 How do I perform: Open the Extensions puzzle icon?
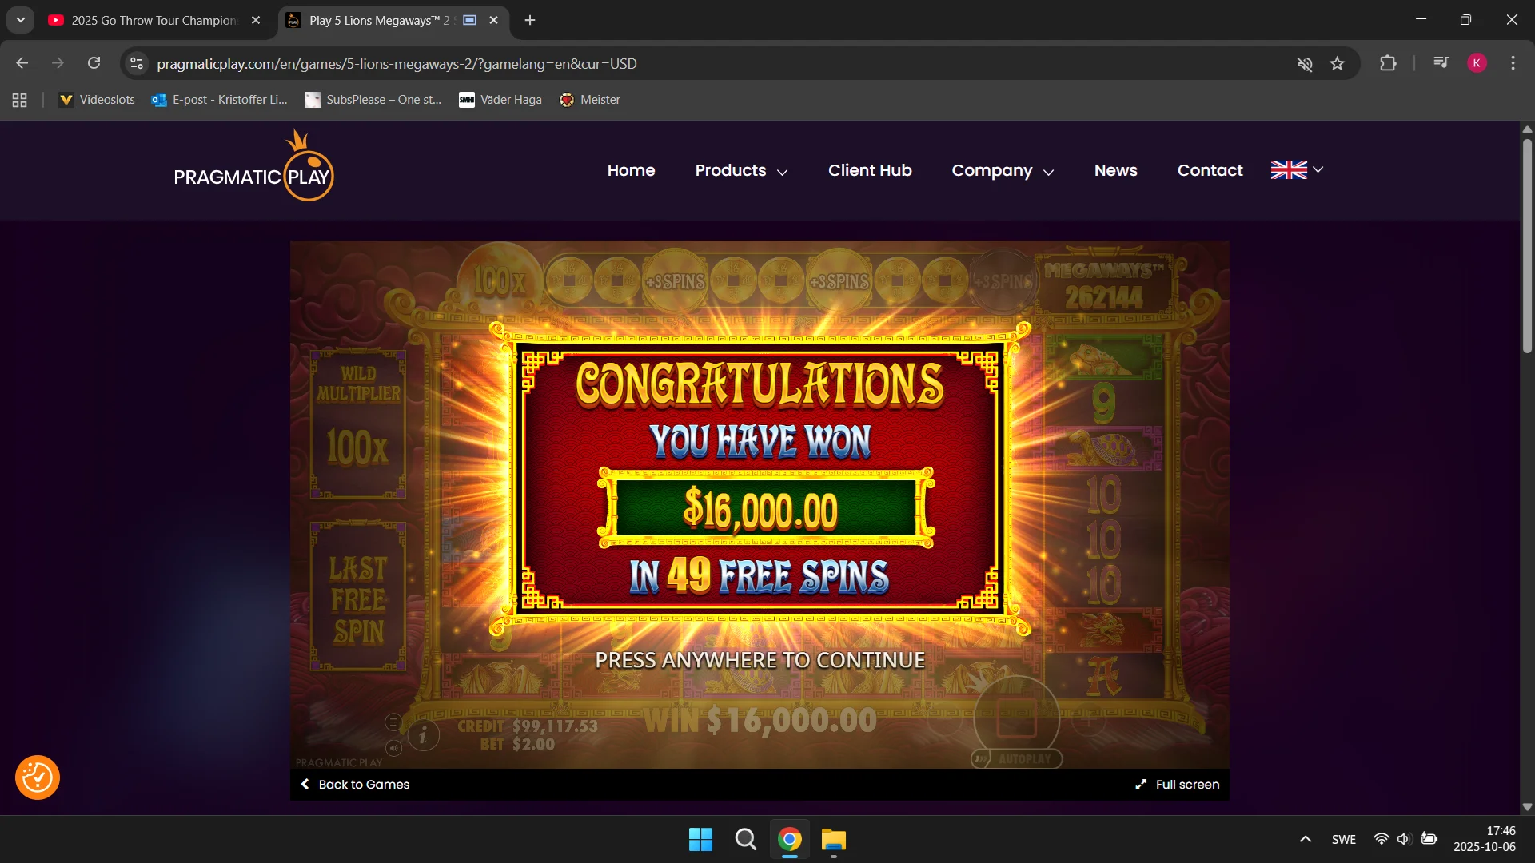pos(1388,63)
